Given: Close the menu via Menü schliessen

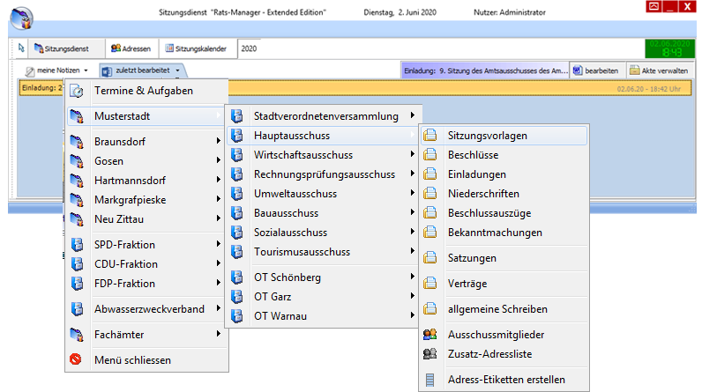Looking at the screenshot, I should (147, 359).
